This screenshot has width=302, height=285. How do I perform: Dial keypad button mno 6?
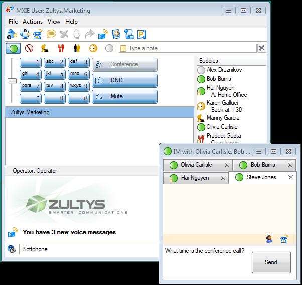click(79, 75)
